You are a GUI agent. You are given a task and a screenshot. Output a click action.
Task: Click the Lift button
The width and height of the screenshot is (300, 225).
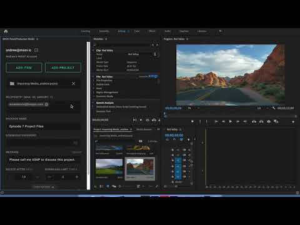click(x=254, y=121)
